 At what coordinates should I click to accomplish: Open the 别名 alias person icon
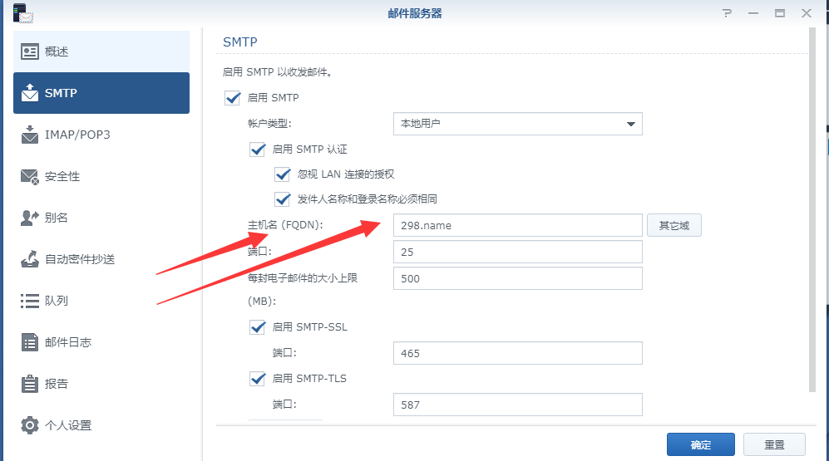click(x=30, y=218)
